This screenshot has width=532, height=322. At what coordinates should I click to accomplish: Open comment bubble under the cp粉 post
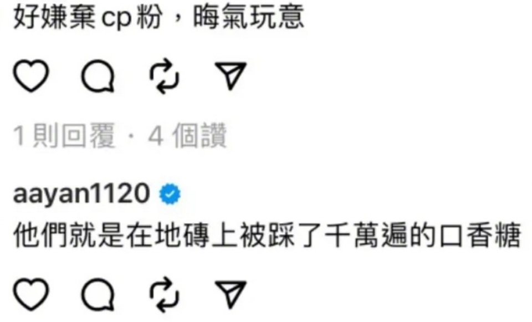point(98,76)
